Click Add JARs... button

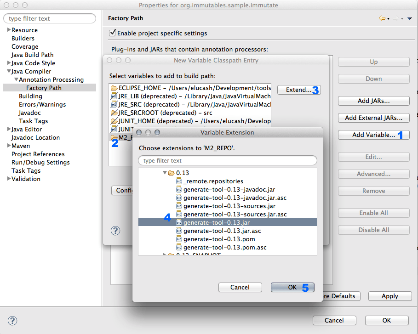point(374,101)
